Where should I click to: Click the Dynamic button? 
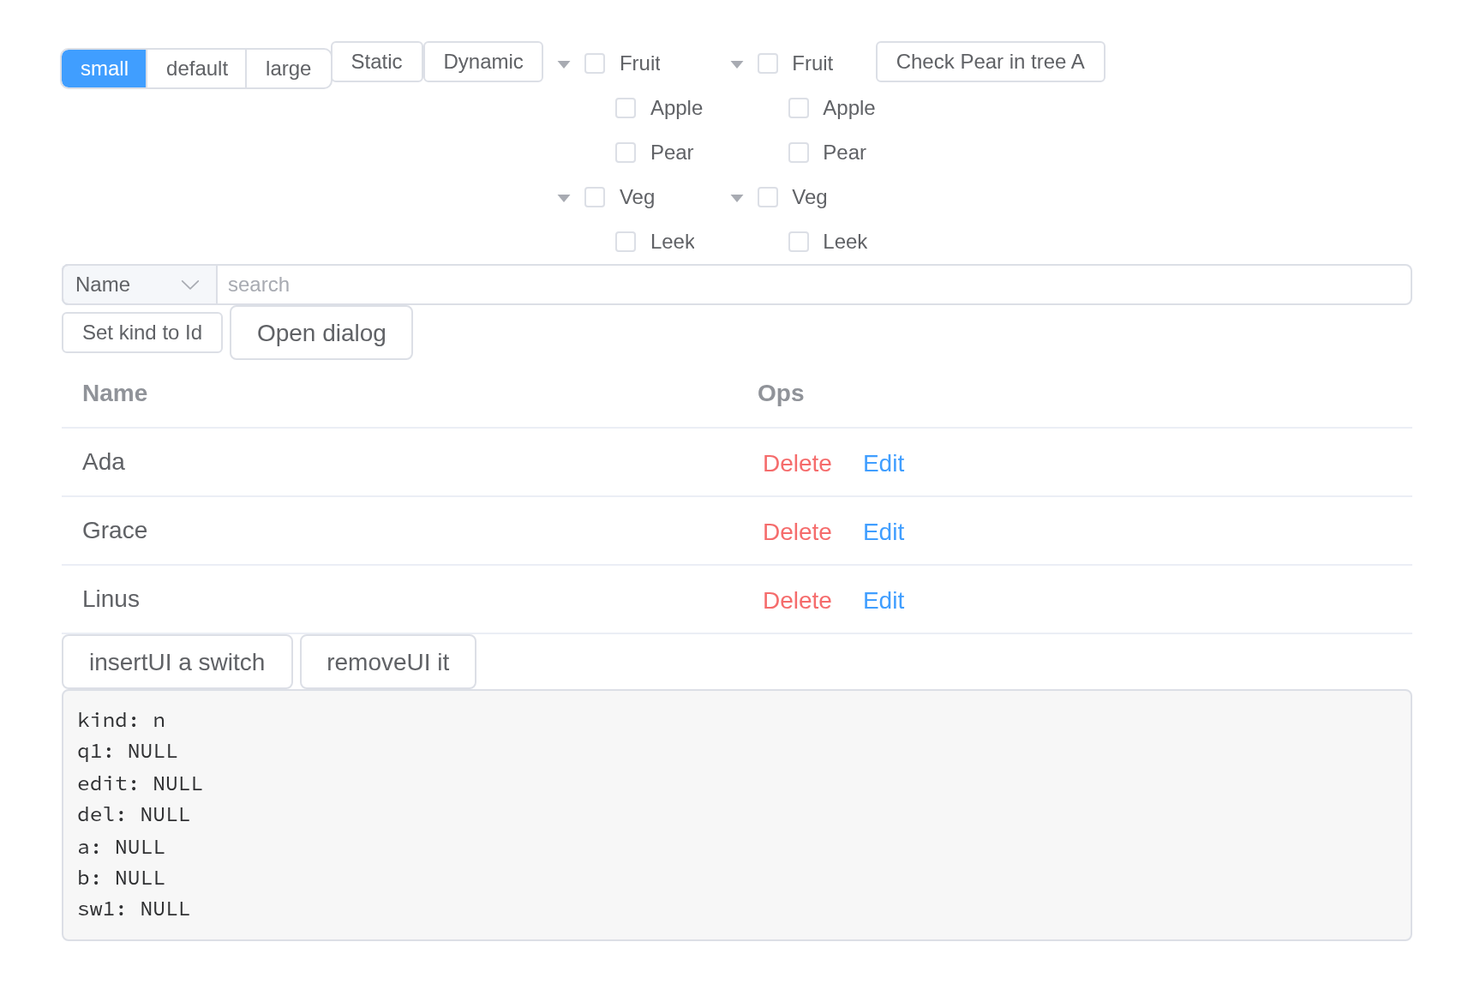tap(483, 62)
